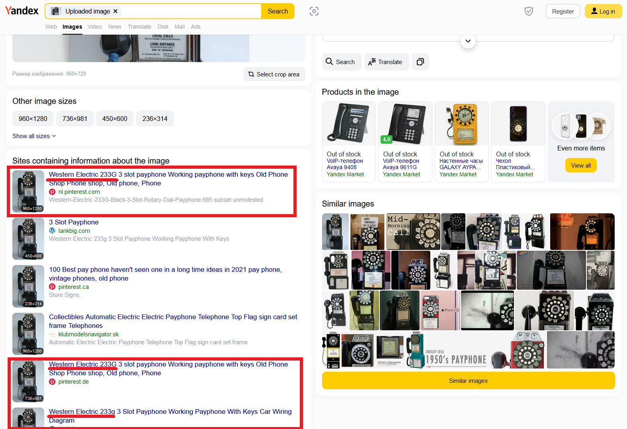The height and width of the screenshot is (429, 627).
Task: Open the 100 Best pay phone result
Action: tap(166, 274)
